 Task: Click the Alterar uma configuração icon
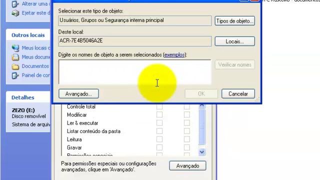pos(15,4)
